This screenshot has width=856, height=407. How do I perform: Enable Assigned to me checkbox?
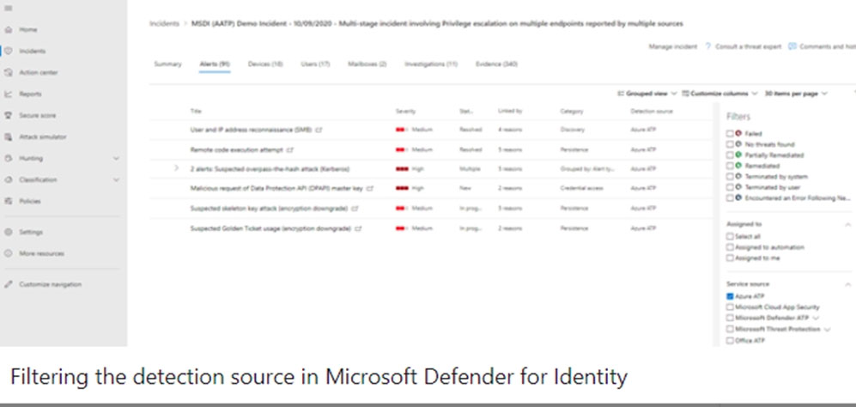(730, 258)
